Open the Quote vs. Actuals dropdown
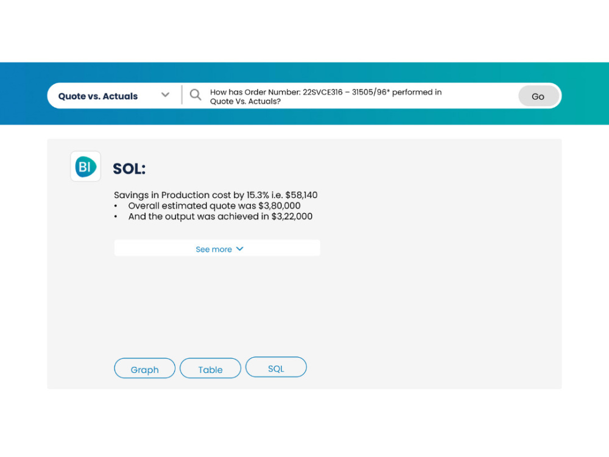This screenshot has width=609, height=457. [114, 96]
